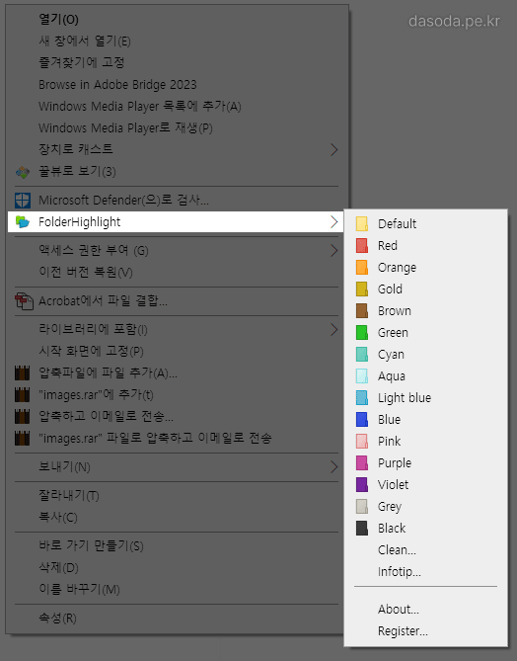This screenshot has width=517, height=661.
Task: Choose Browse in Adobe Bridge 2023
Action: click(117, 85)
